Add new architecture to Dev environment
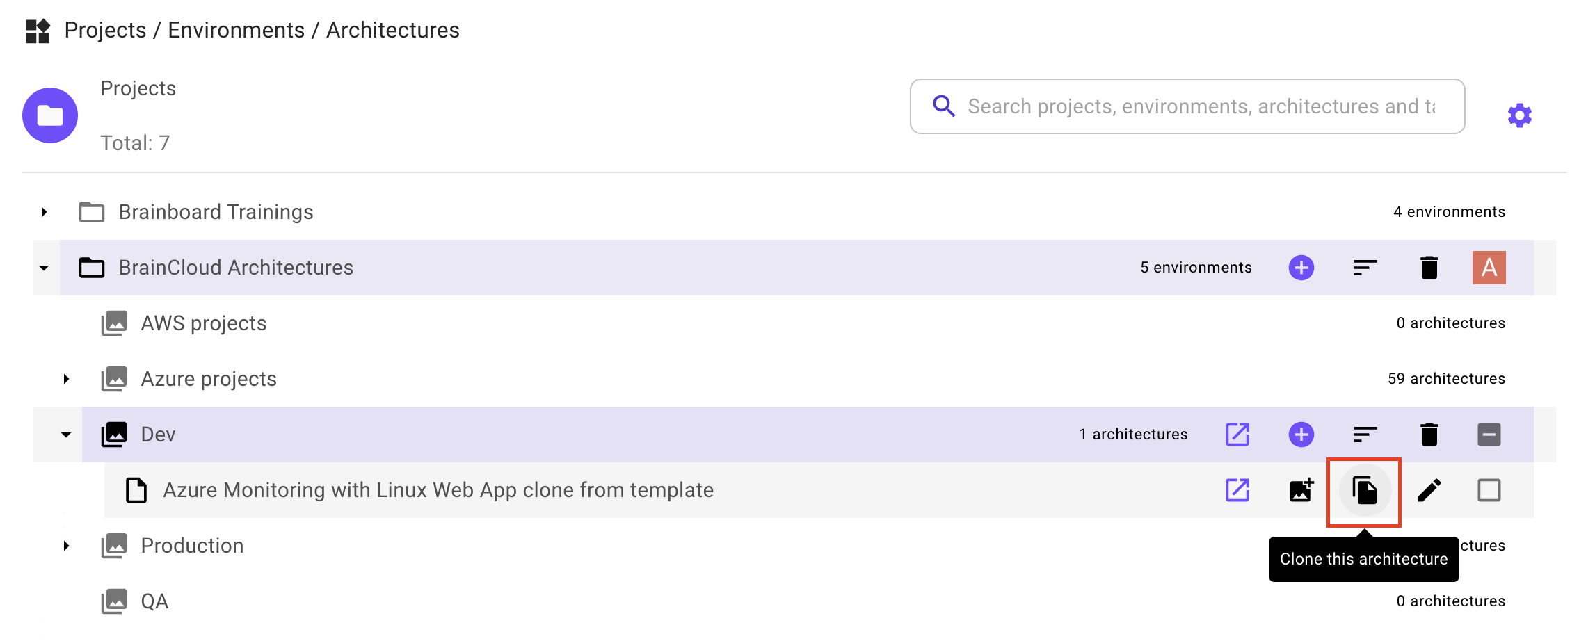The height and width of the screenshot is (641, 1579). click(x=1301, y=435)
